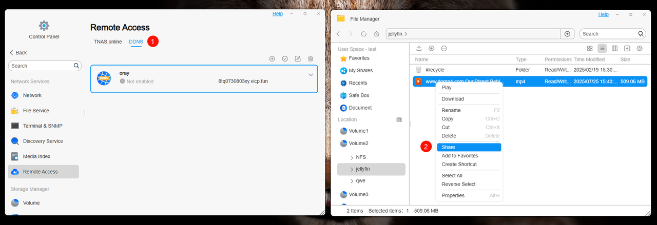Switch to list view
This screenshot has height=225, width=657.
[602, 48]
